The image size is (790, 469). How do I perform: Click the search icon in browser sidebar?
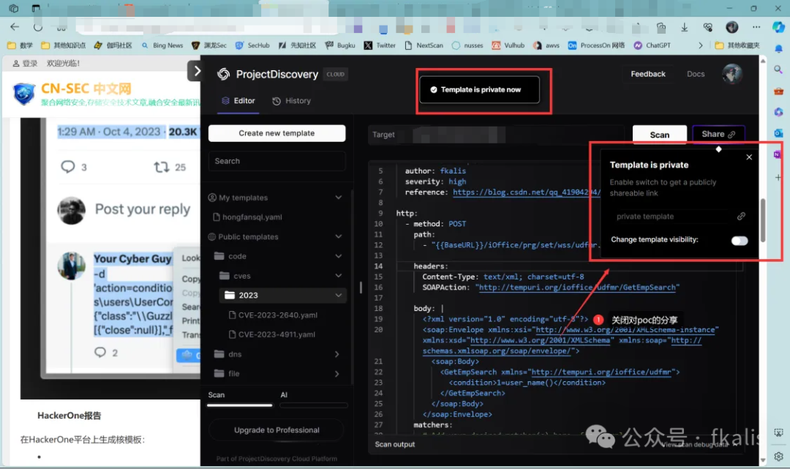pyautogui.click(x=778, y=70)
